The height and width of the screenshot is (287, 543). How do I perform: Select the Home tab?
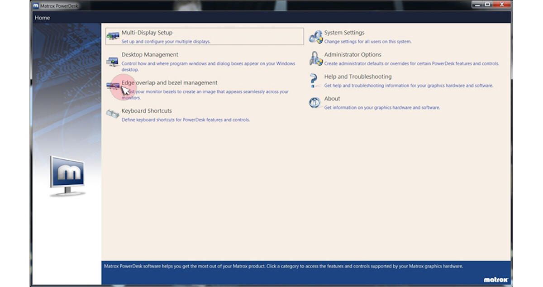coord(42,18)
